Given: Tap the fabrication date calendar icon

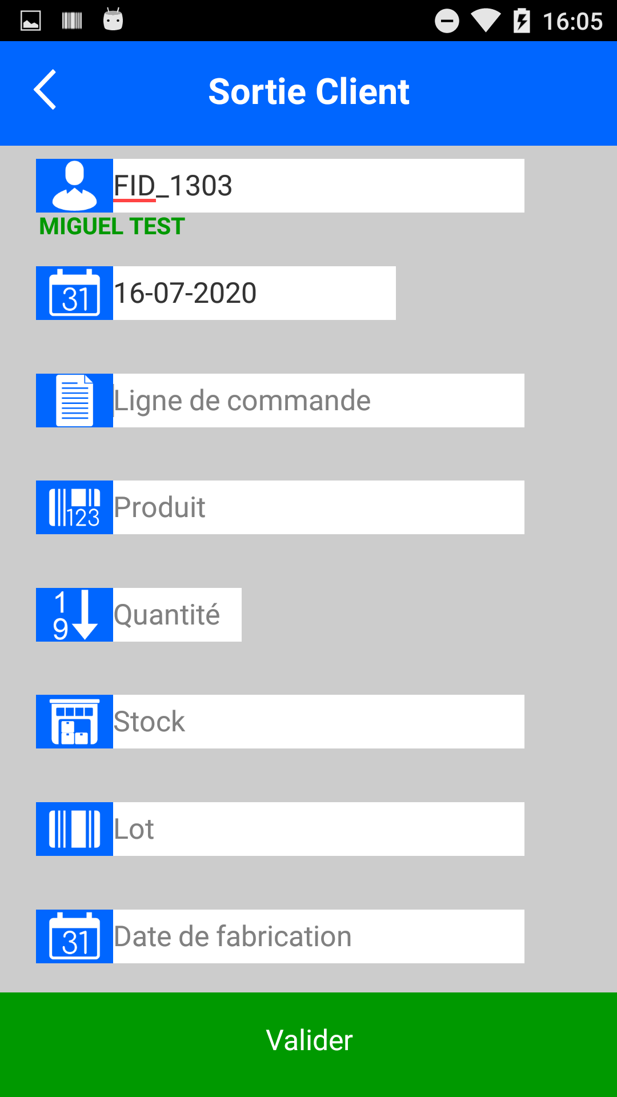Looking at the screenshot, I should 74,936.
